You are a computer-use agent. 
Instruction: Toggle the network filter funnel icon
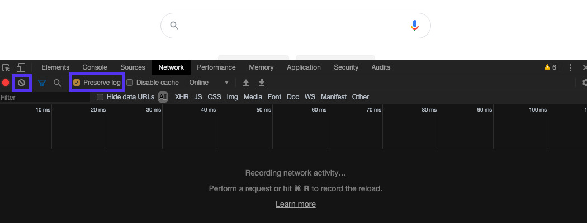coord(42,83)
